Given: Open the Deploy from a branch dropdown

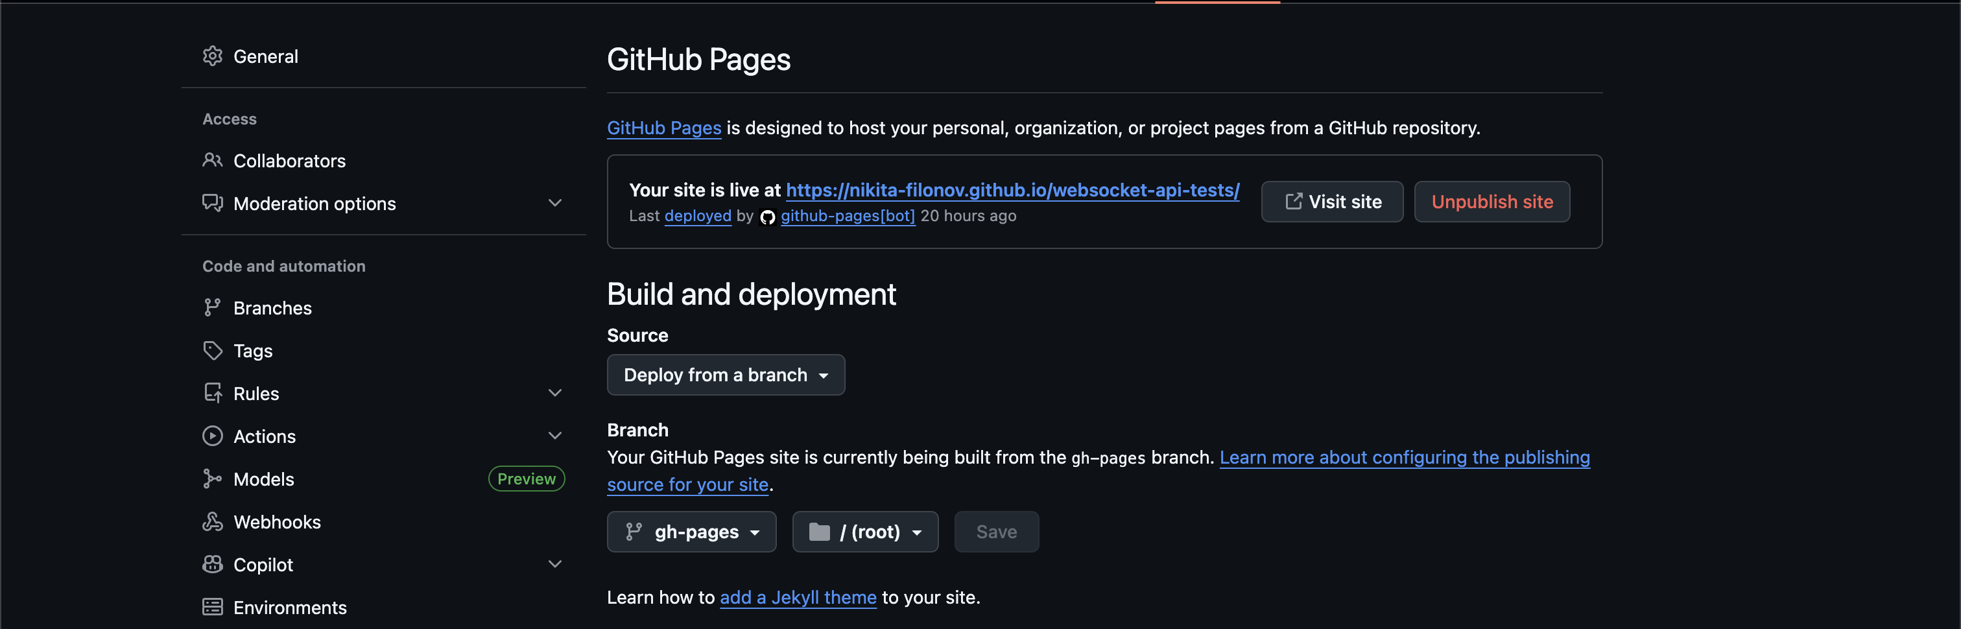Looking at the screenshot, I should [726, 375].
